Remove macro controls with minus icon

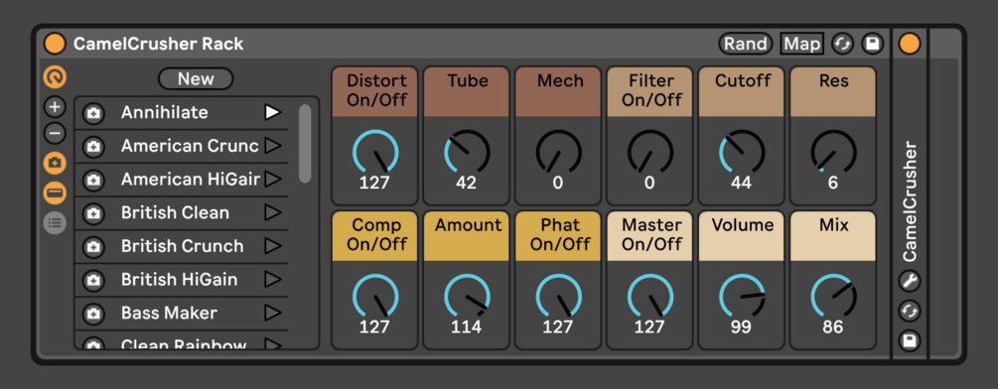click(x=55, y=134)
